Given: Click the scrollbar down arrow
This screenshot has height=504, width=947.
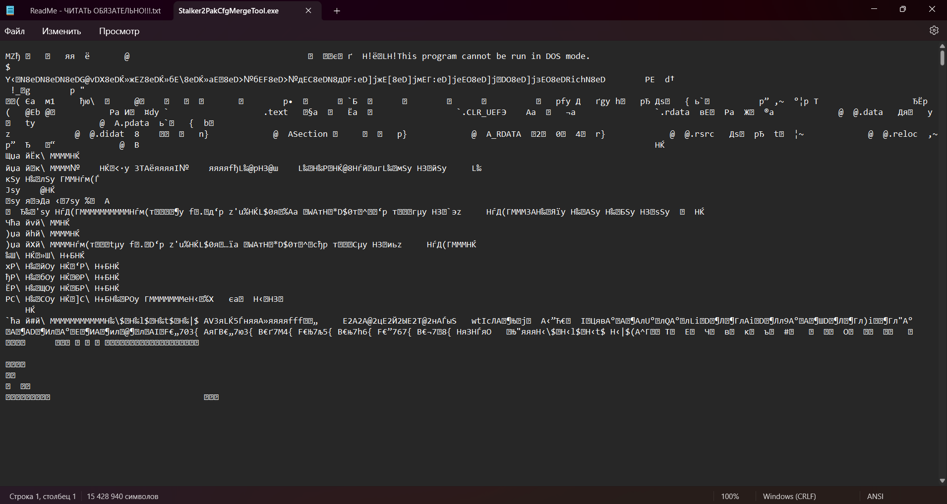Looking at the screenshot, I should [942, 481].
